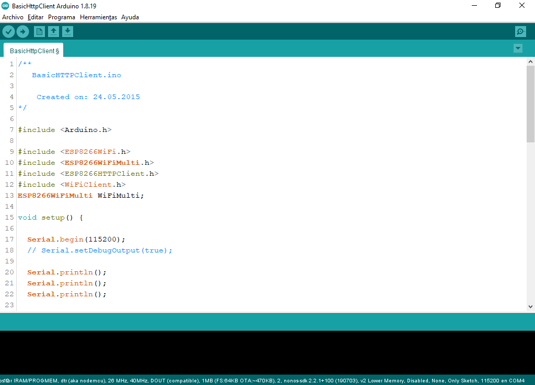Click the 'ESP8266WiFiMulti WiFiMulti;' declaration
Image resolution: width=535 pixels, height=385 pixels.
pyautogui.click(x=81, y=196)
